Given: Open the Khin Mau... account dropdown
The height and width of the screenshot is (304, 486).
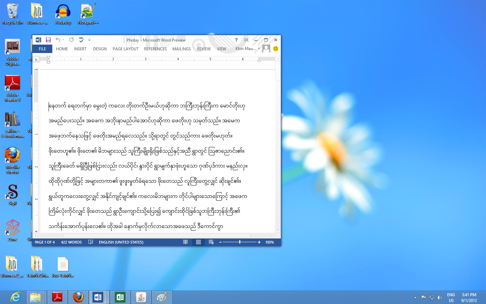Looking at the screenshot, I should [x=248, y=49].
